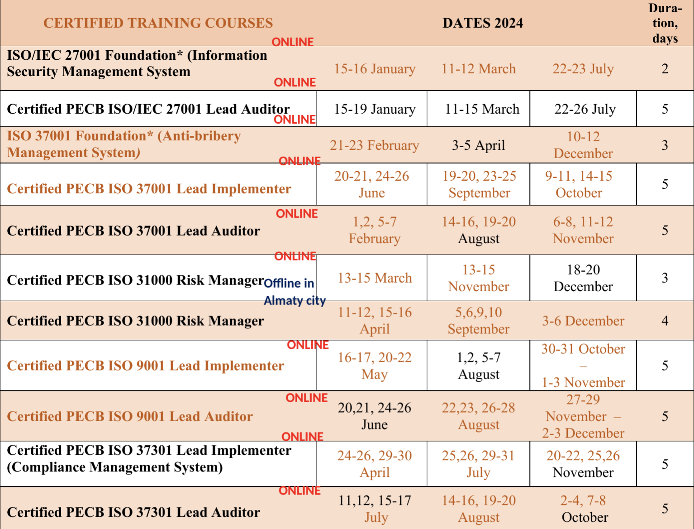Select 'Certified PECB ISO 37301 Lead Implementer' course

pyautogui.click(x=149, y=459)
